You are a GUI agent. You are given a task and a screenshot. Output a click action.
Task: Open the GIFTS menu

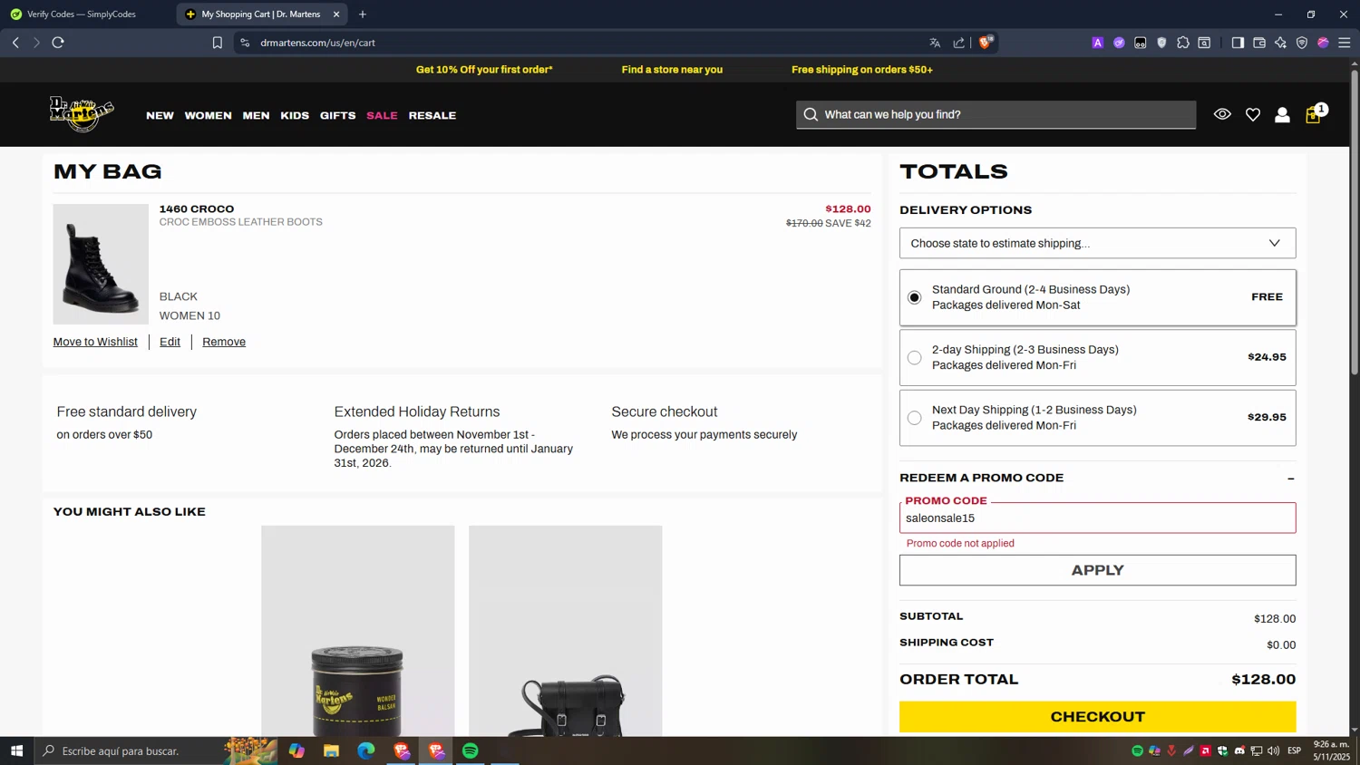pos(337,115)
